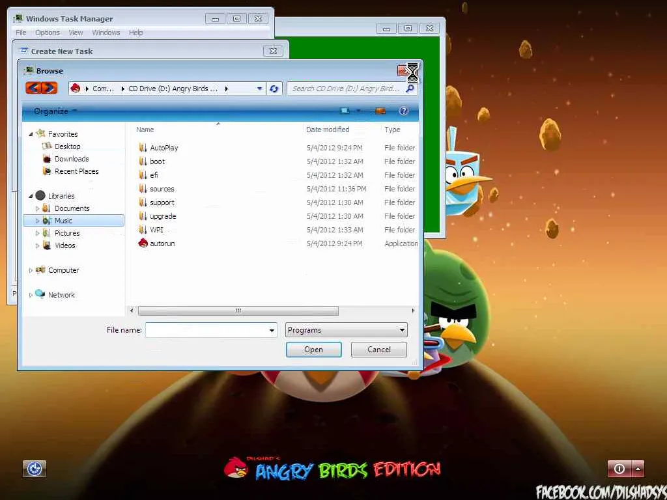667x500 pixels.
Task: Click the compass icon at desktop bottom-left
Action: [x=34, y=469]
